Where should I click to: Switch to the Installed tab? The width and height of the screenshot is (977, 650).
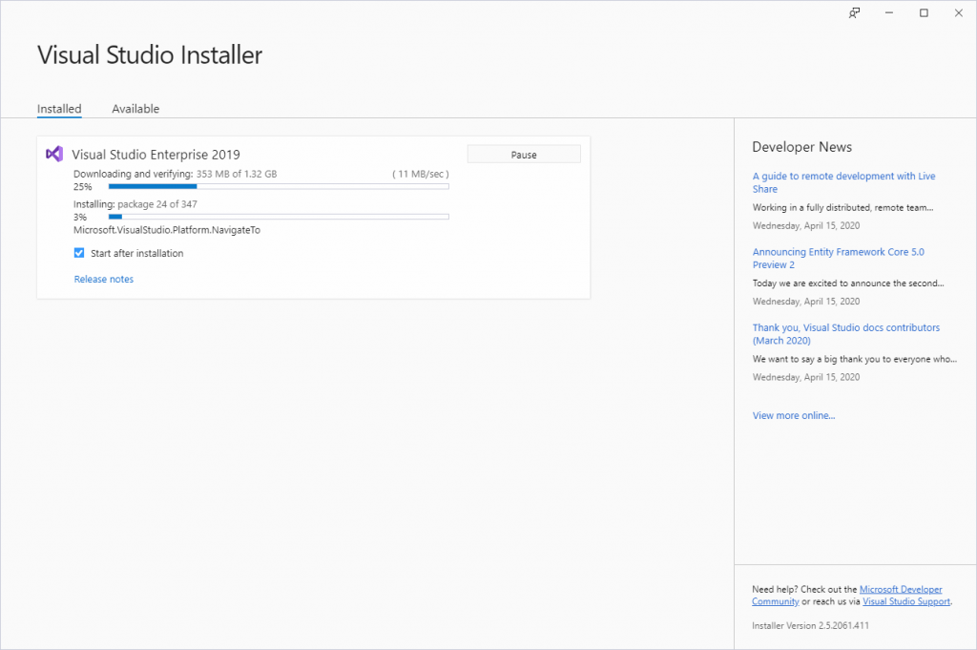pos(59,109)
